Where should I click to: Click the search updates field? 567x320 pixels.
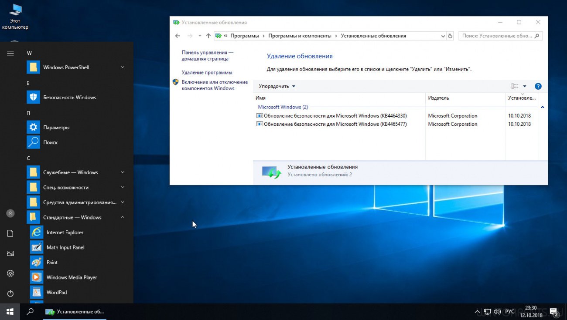(500, 36)
